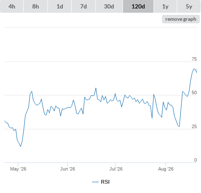
Task: Click the RSI peak at chart's right end
Action: click(x=194, y=69)
